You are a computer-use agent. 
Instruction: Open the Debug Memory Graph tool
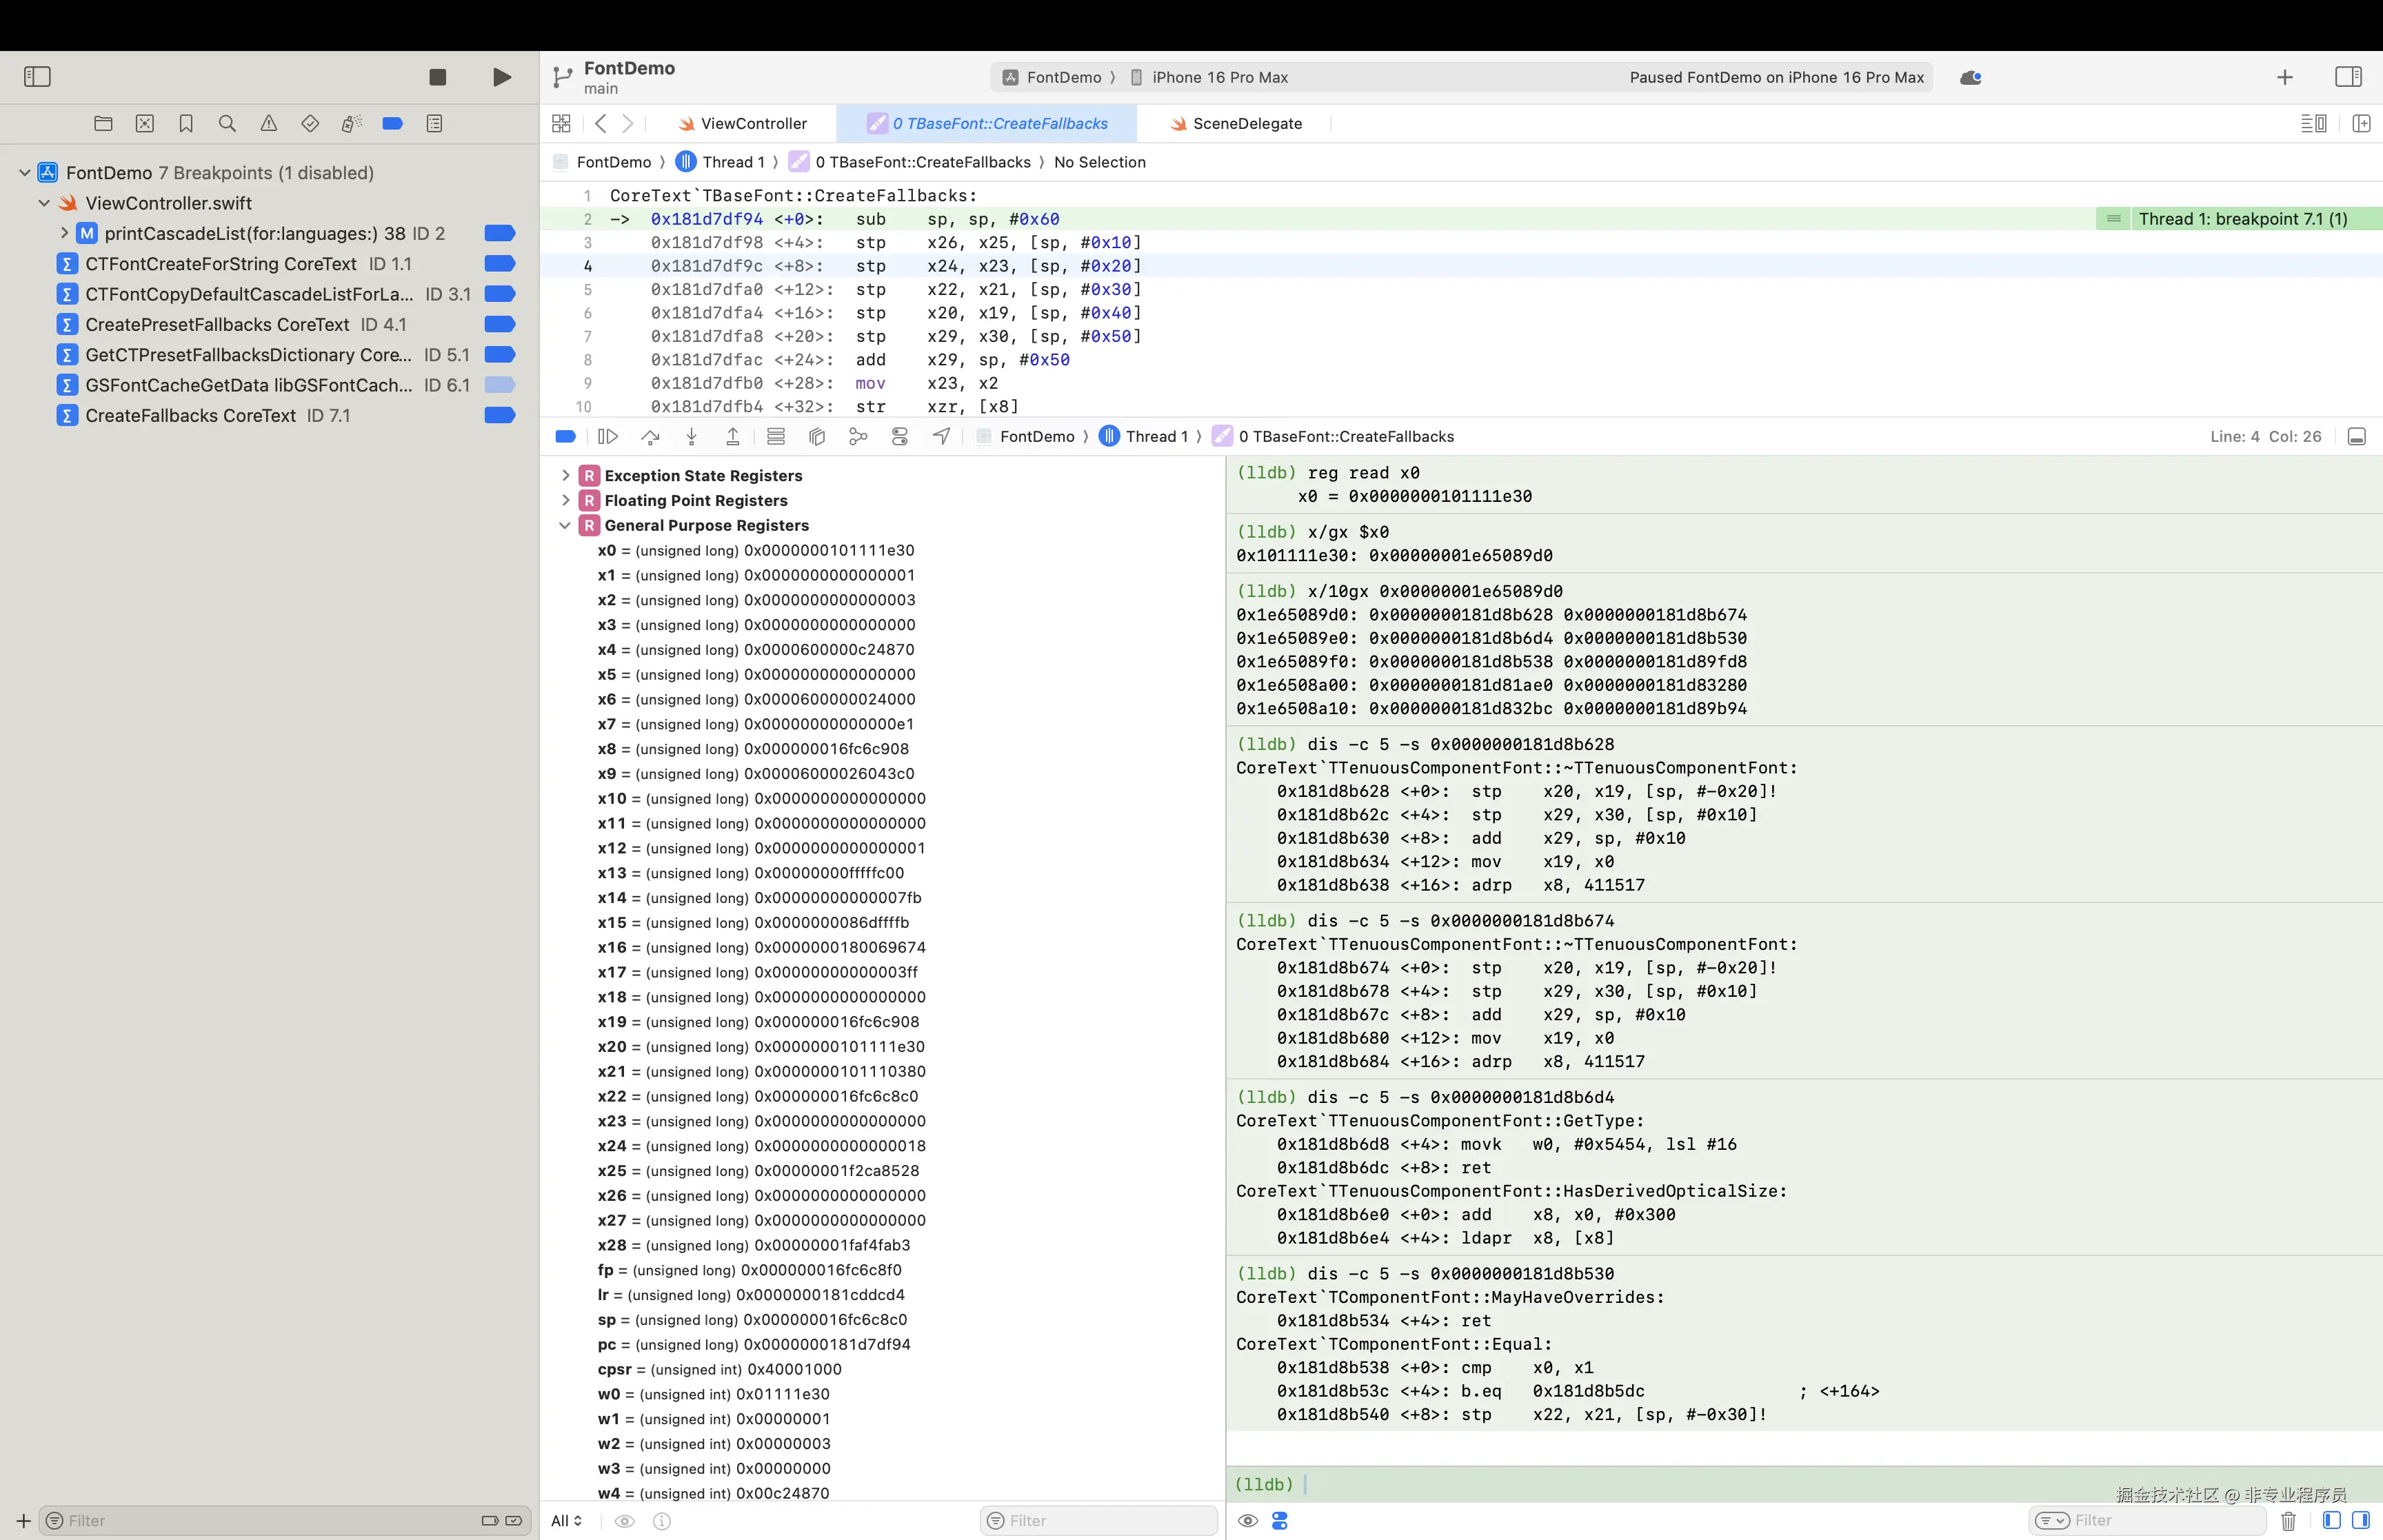858,437
